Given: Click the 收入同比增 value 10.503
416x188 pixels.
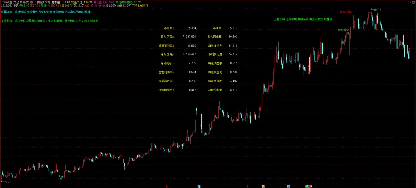Looking at the screenshot, I should pos(233,37).
